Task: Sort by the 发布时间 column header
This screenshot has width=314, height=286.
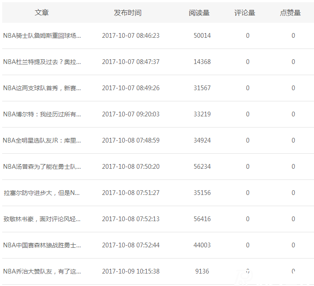Action: tap(127, 13)
